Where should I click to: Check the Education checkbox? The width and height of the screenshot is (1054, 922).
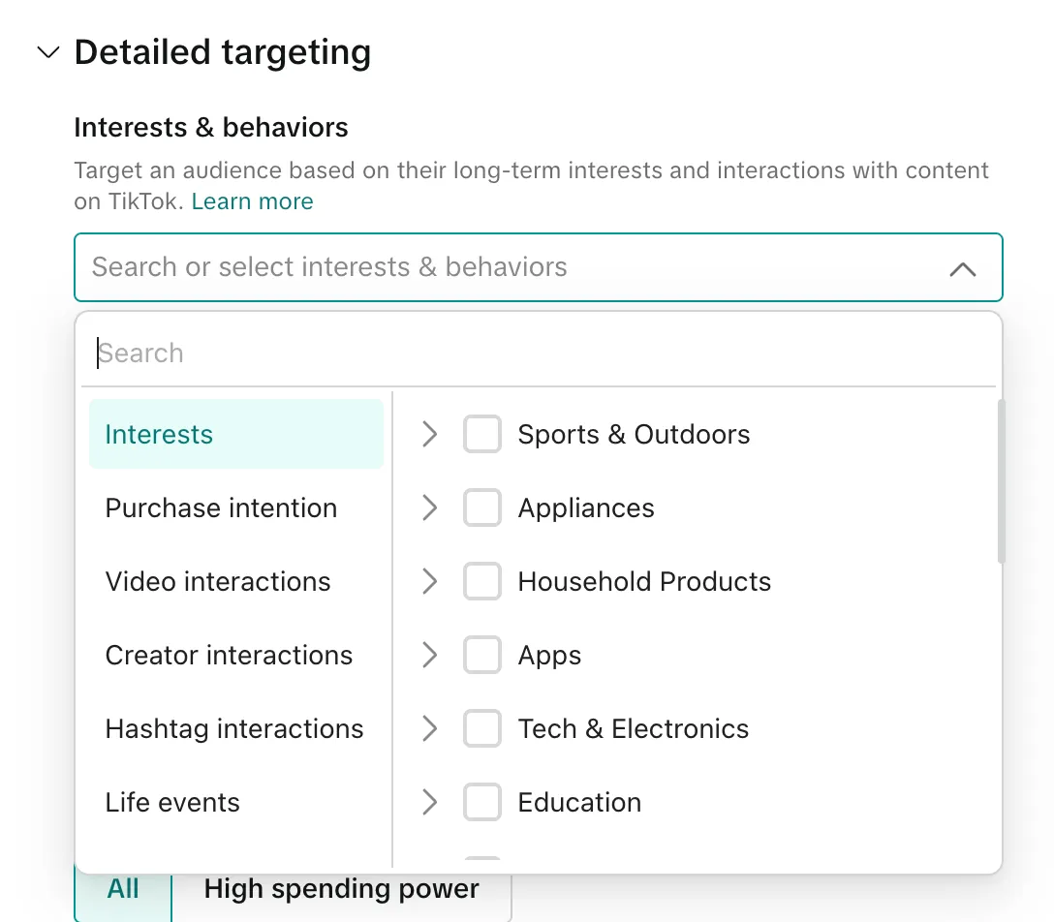coord(482,802)
